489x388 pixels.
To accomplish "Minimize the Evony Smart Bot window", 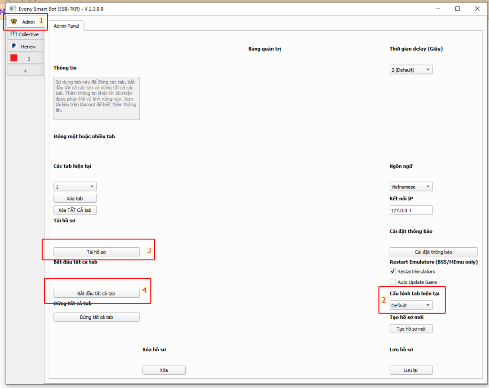I will [x=437, y=9].
